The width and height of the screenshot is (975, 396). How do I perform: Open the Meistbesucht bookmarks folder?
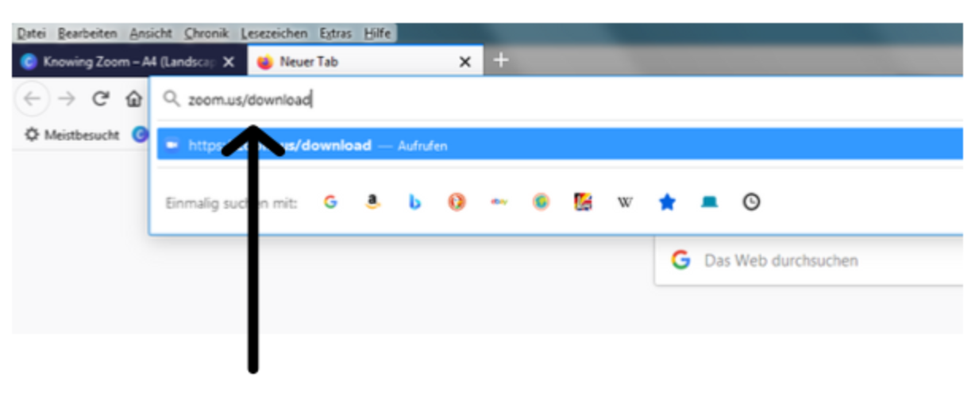pos(72,135)
